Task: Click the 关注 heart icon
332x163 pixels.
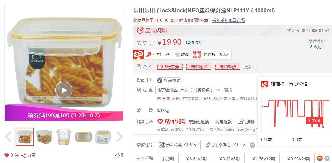Action: (7, 155)
